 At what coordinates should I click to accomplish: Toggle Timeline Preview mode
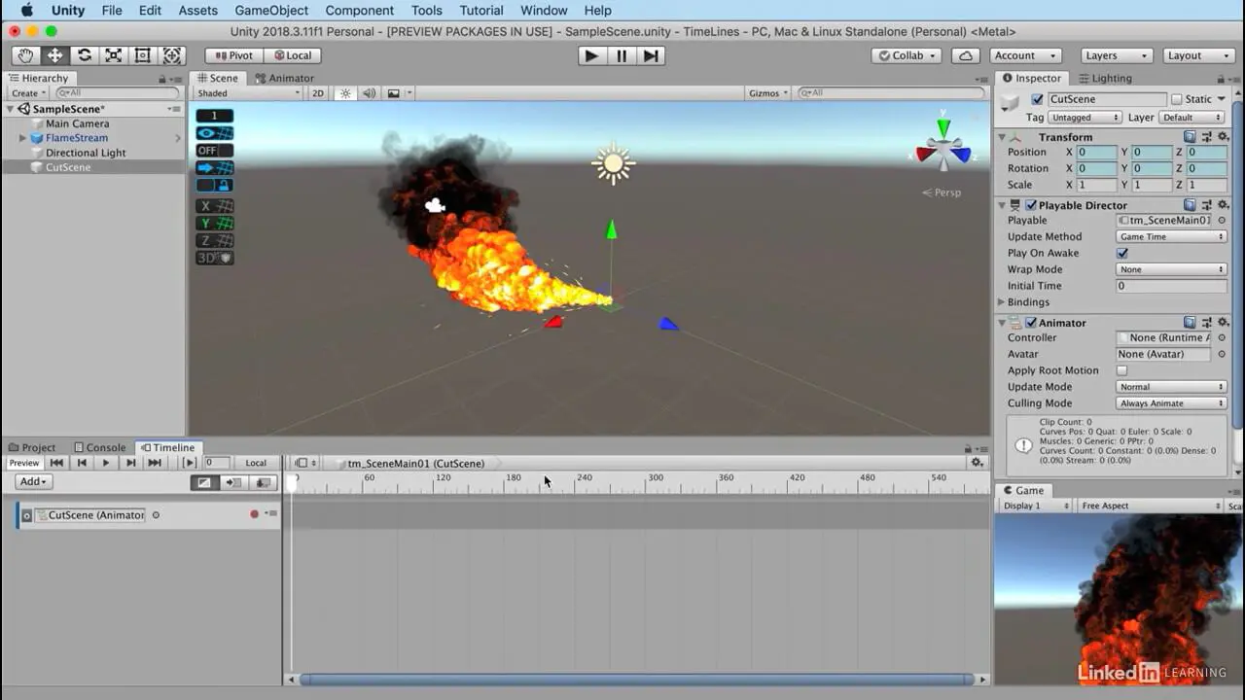tap(24, 463)
